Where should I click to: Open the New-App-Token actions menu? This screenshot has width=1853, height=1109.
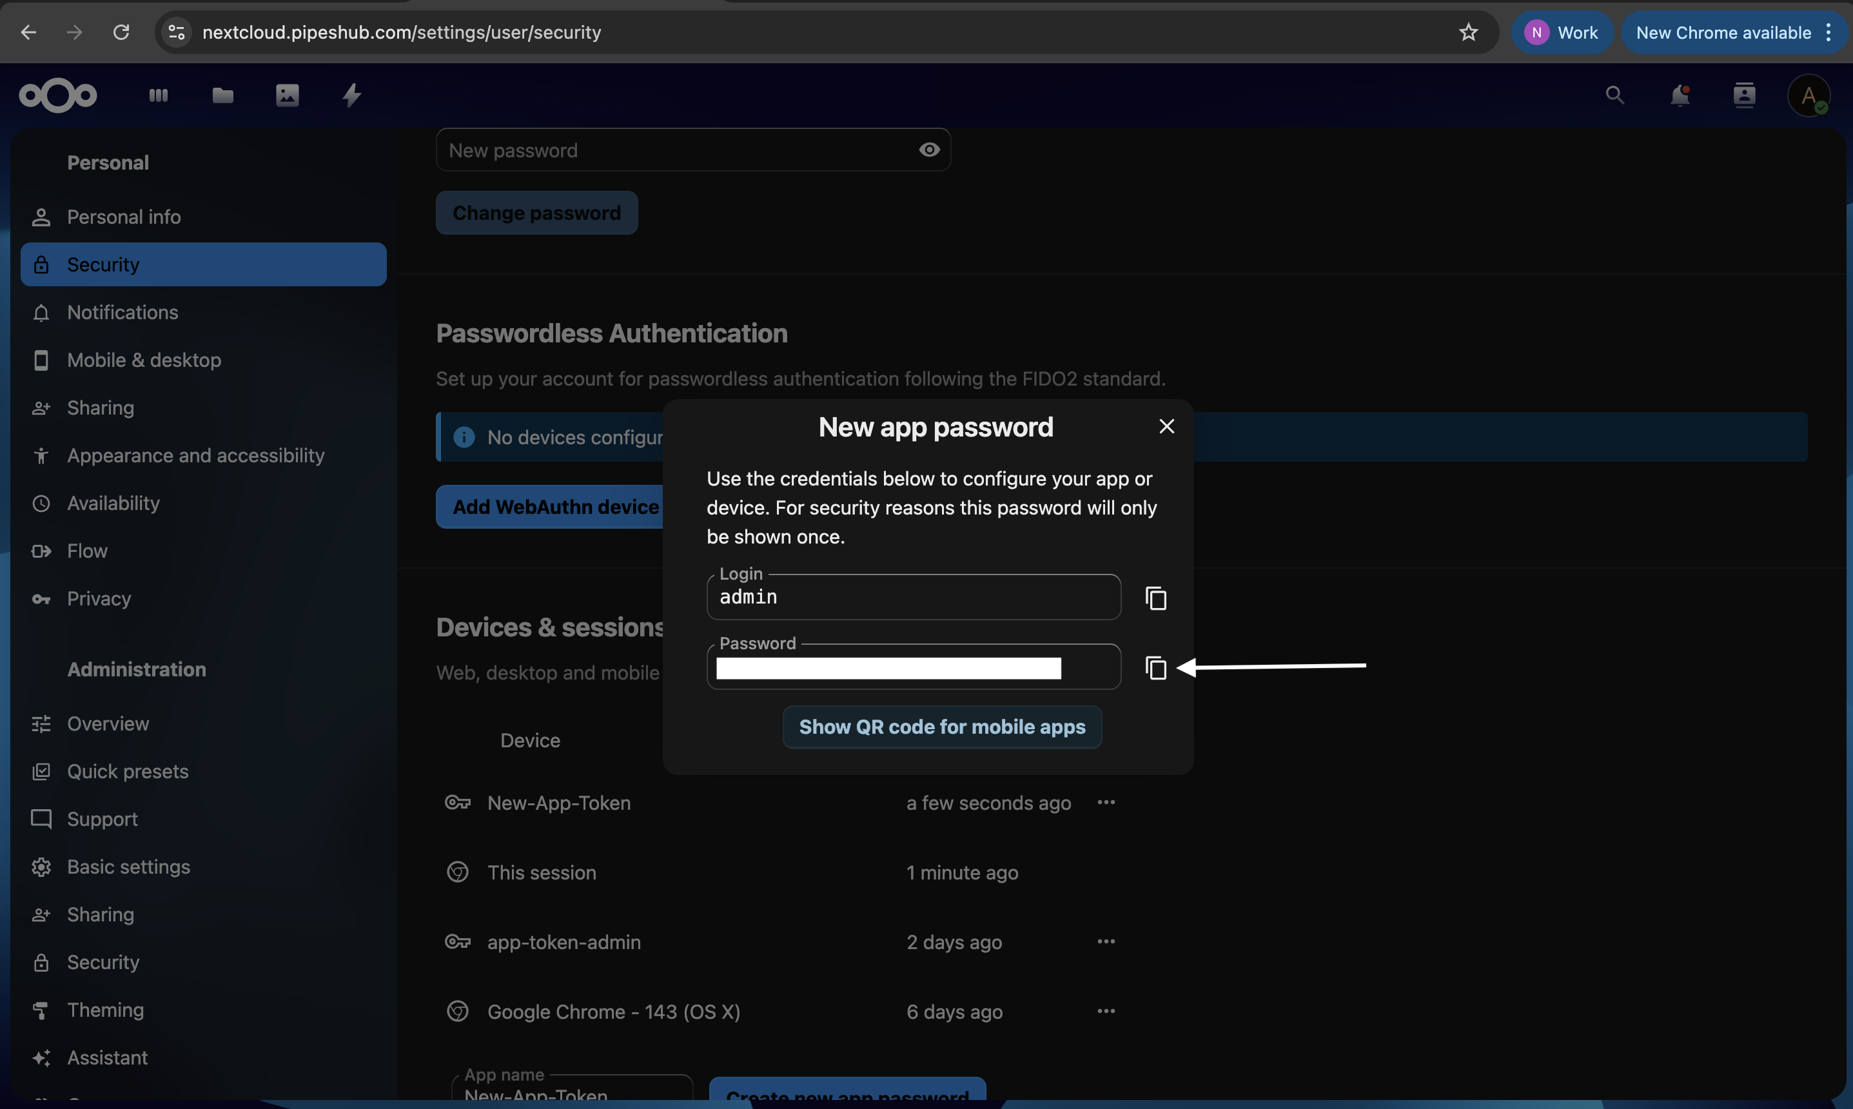[x=1106, y=803]
